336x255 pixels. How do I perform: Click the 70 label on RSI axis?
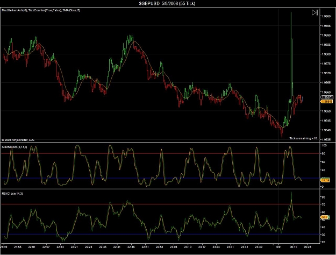[x=323, y=204]
